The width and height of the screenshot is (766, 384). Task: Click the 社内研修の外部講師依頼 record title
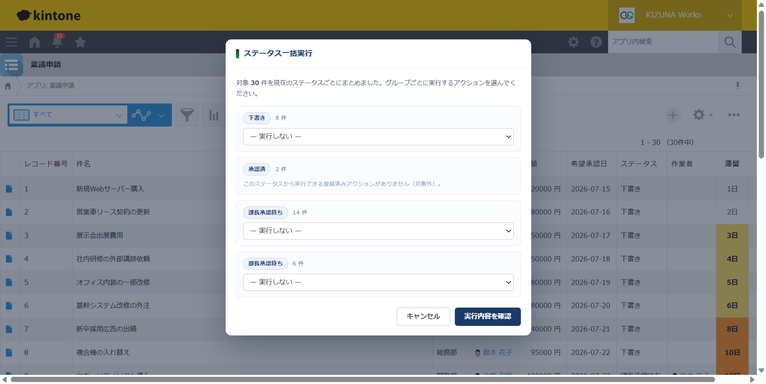click(113, 259)
